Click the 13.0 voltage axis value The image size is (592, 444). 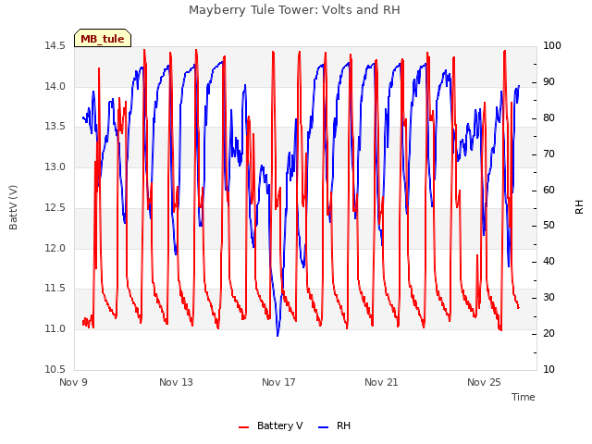point(55,166)
